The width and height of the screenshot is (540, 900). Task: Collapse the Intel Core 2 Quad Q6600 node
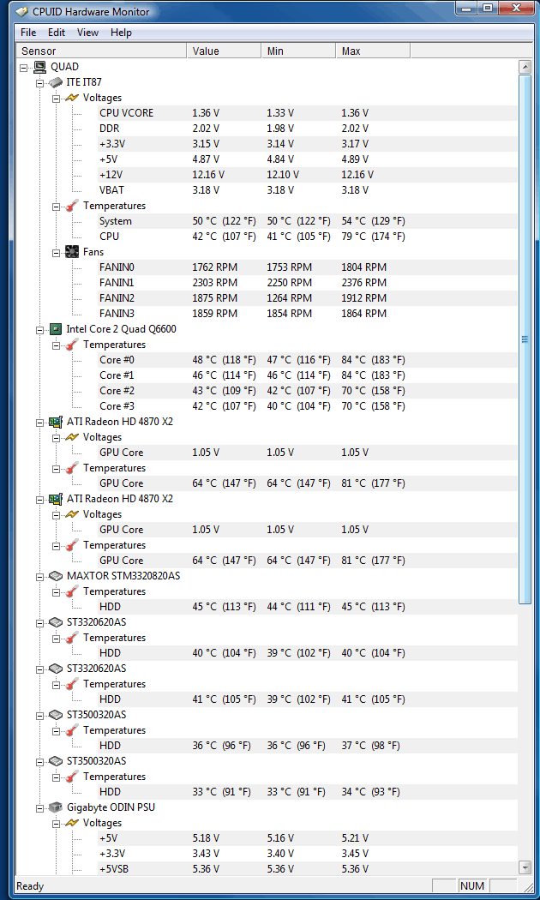(x=40, y=329)
